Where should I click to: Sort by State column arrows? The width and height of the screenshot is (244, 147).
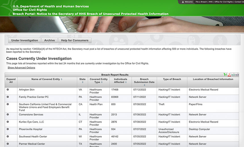point(83,82)
